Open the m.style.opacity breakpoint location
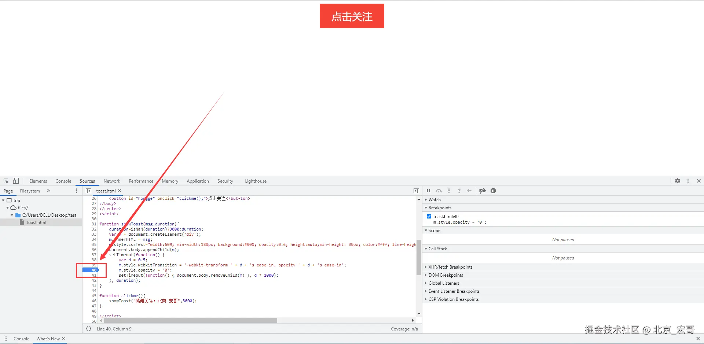Viewport: 704px width, 344px height. [460, 222]
